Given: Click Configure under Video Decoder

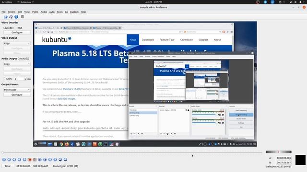Looking at the screenshot, I should 17,32.
